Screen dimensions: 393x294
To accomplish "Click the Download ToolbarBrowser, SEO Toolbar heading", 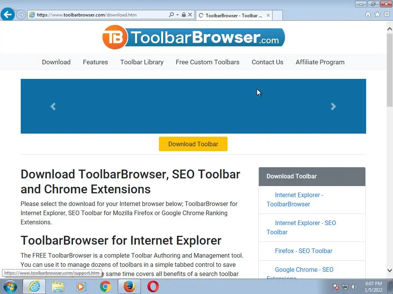I will pyautogui.click(x=130, y=182).
